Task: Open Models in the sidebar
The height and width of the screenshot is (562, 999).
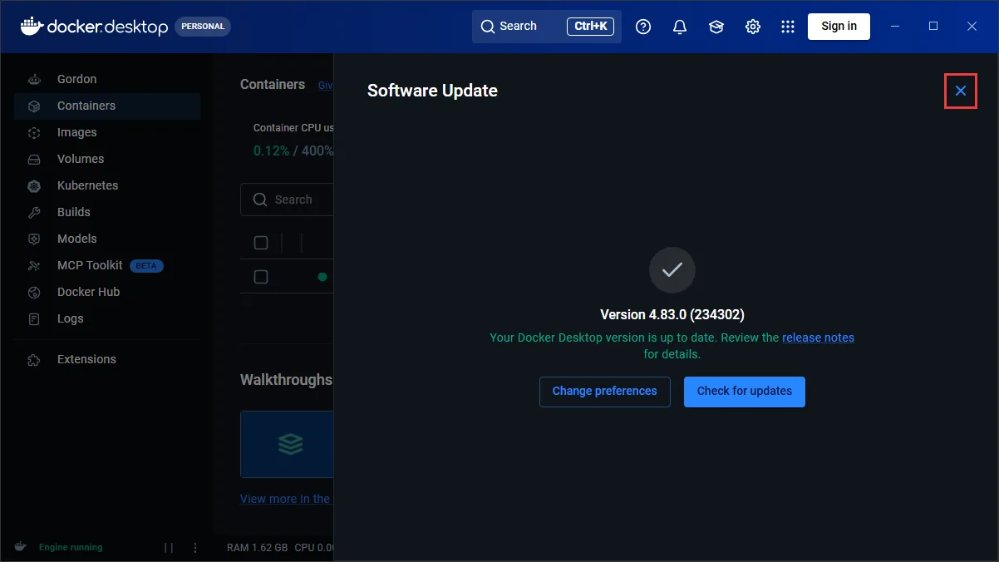Action: (107, 239)
